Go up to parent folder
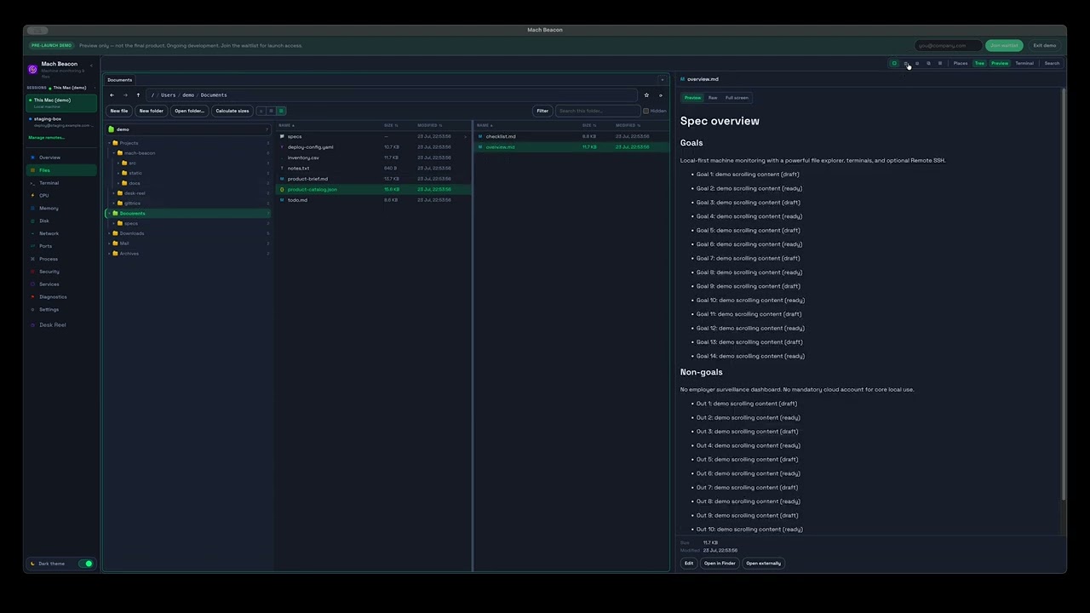1090x613 pixels. pos(138,95)
